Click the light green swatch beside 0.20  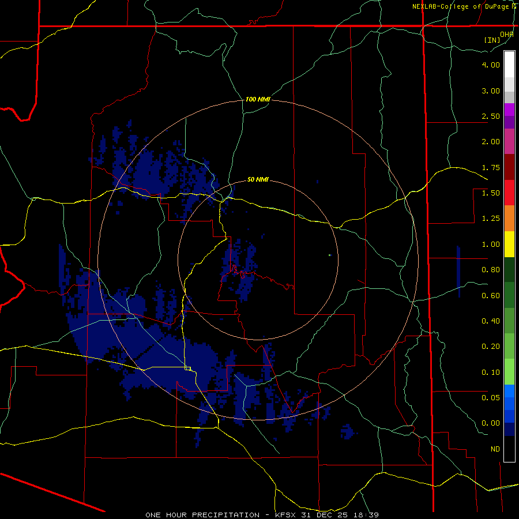[509, 346]
